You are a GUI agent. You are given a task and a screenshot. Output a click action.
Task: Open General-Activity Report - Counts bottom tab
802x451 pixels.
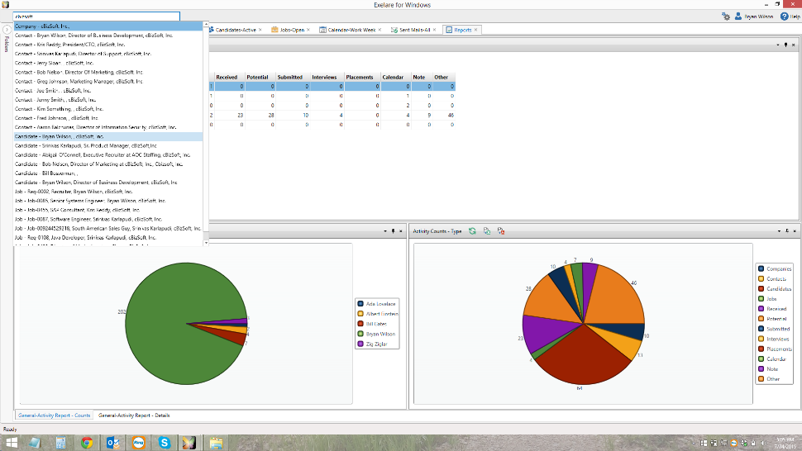click(55, 415)
